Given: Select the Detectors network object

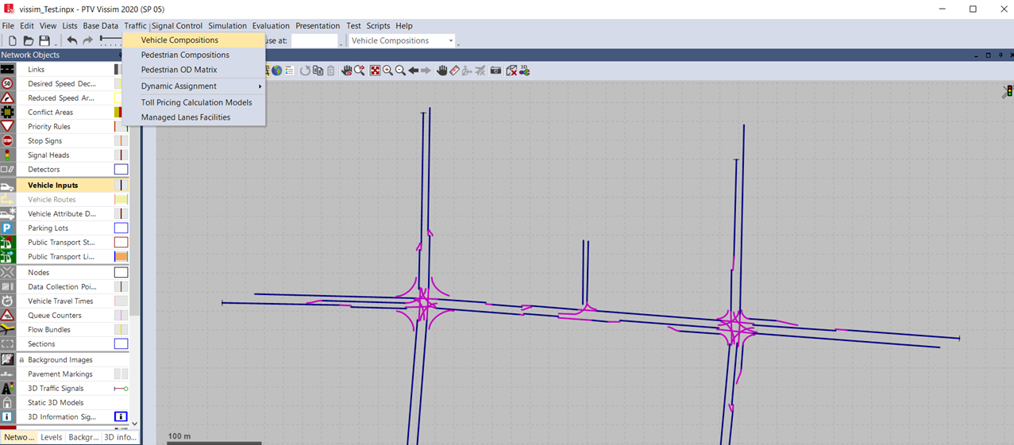Looking at the screenshot, I should [x=64, y=170].
